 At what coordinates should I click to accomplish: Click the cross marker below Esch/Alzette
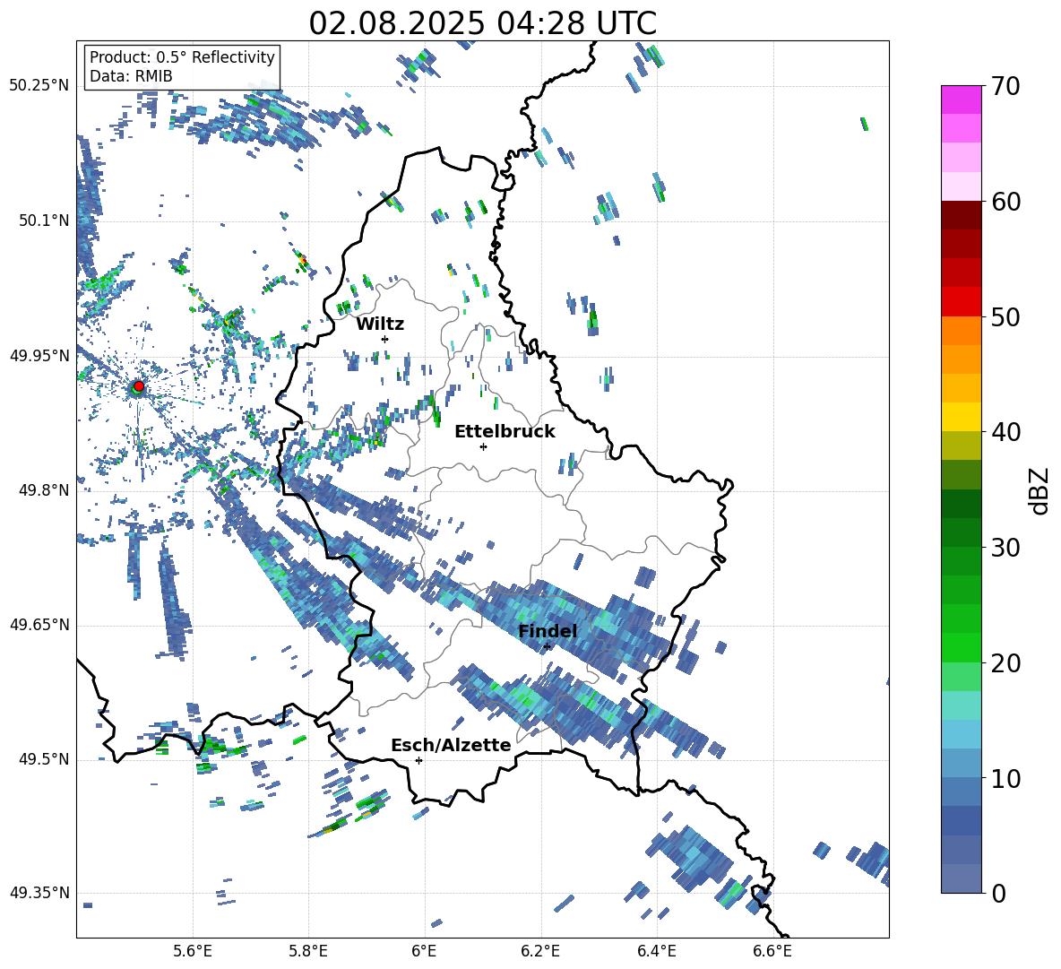(418, 760)
